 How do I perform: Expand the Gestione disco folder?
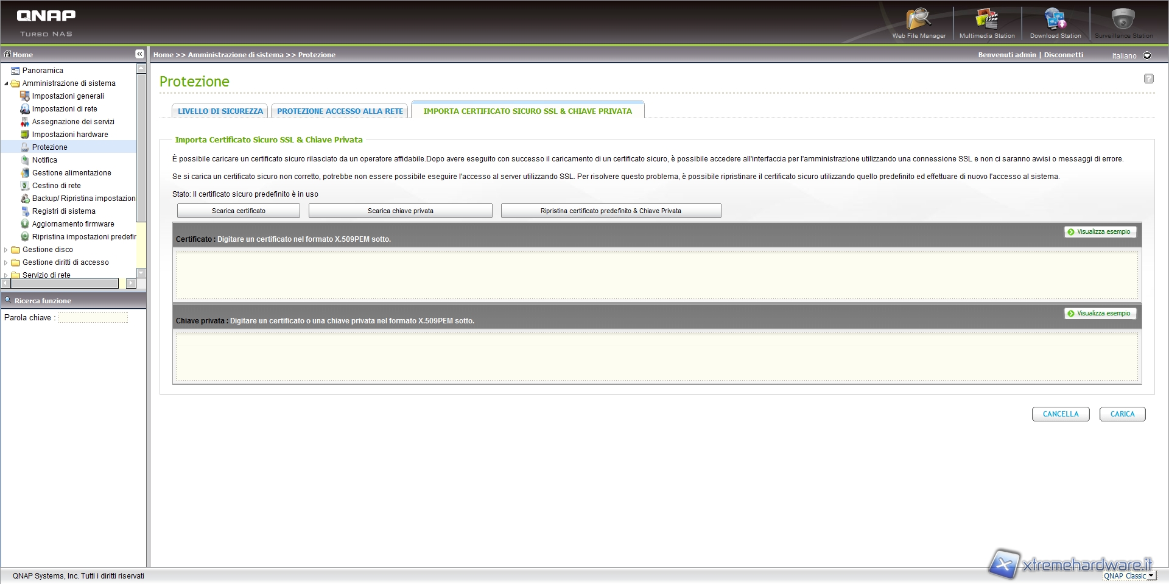pos(6,250)
